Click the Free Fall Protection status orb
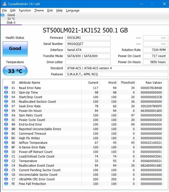The image size is (169, 192). click(x=6, y=184)
